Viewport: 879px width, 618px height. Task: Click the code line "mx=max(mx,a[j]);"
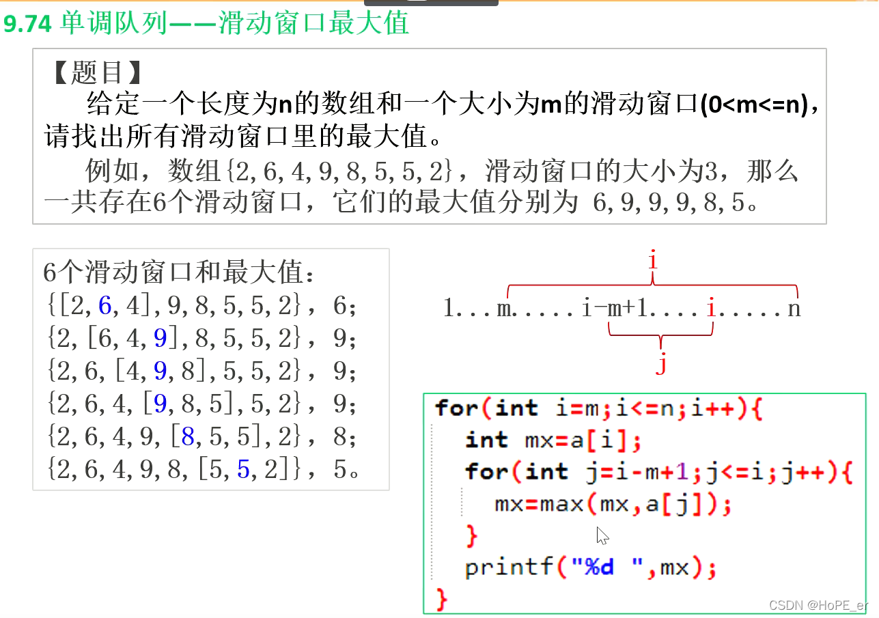[x=613, y=505]
